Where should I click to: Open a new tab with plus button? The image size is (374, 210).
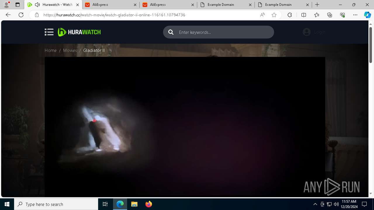(317, 5)
